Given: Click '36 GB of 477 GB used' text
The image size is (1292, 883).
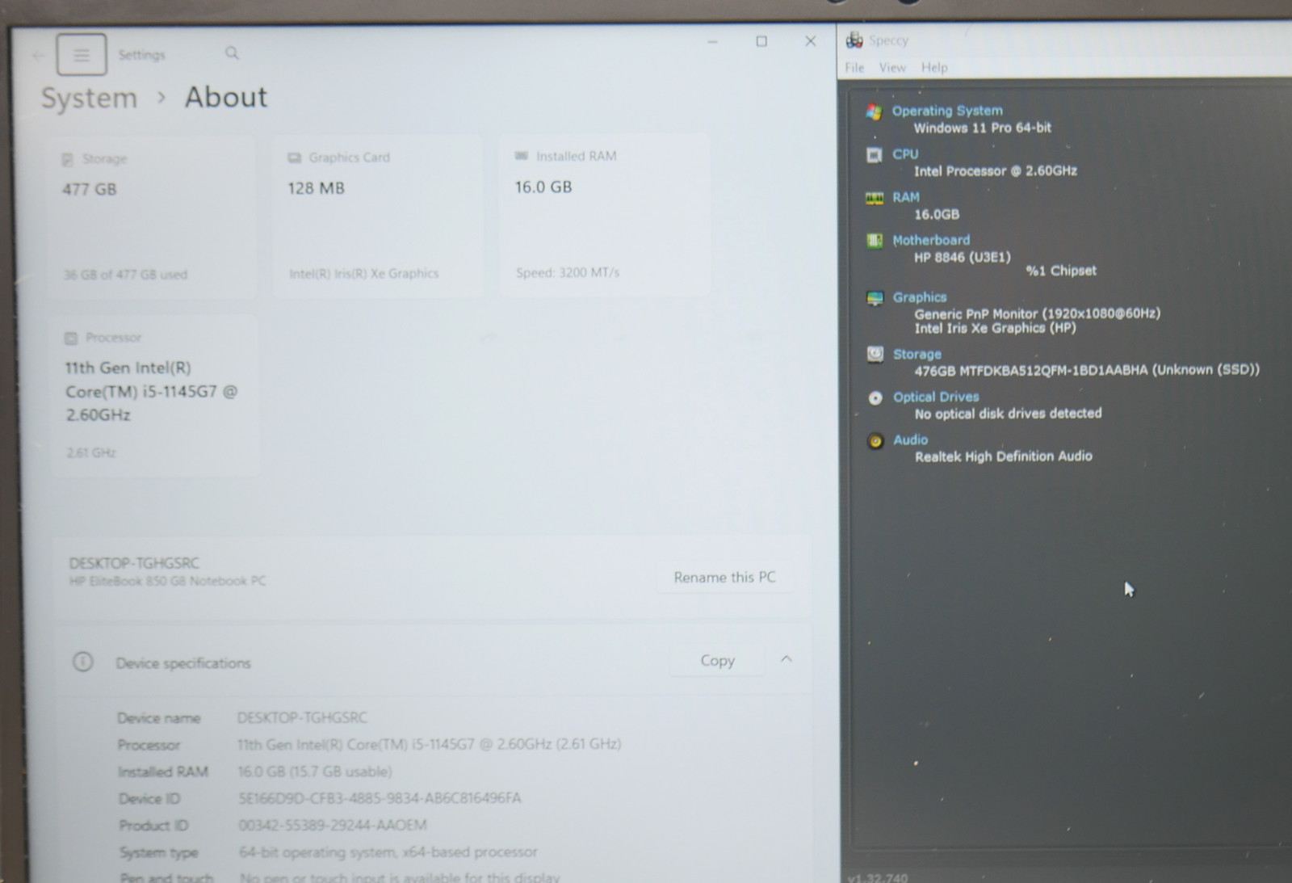Looking at the screenshot, I should point(125,275).
